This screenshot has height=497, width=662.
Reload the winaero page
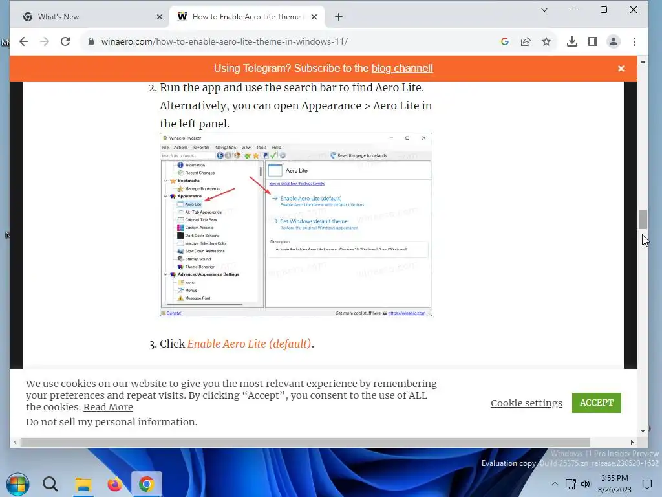(x=65, y=41)
